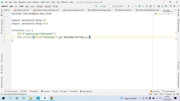Go to previous highlighted error arrow
Screen dimensions: 180x101
tap(172, 14)
